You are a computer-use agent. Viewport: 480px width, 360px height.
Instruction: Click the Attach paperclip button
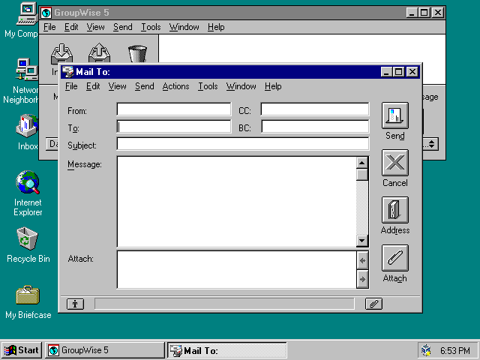(395, 258)
